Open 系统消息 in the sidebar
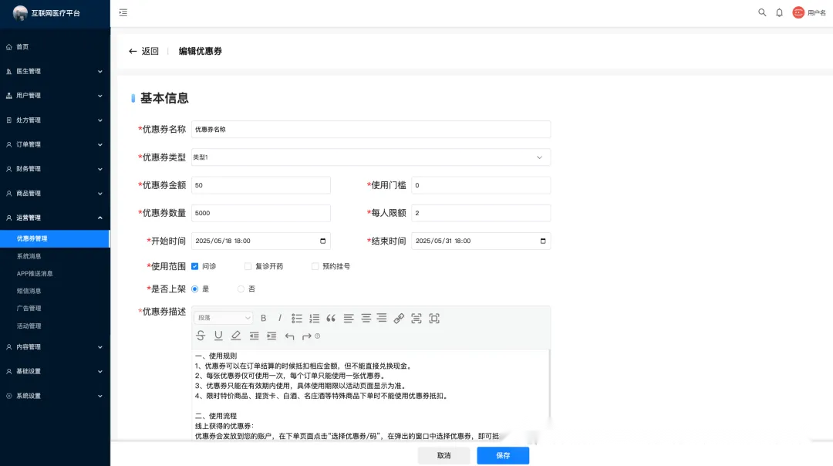The height and width of the screenshot is (466, 833). tap(29, 256)
